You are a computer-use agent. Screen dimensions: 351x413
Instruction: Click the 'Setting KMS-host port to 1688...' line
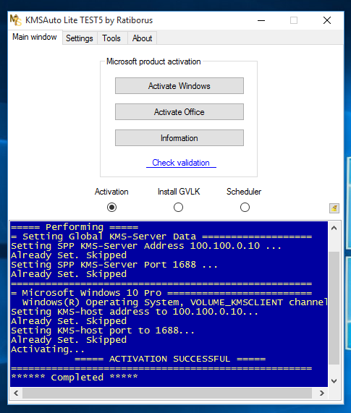(x=103, y=331)
